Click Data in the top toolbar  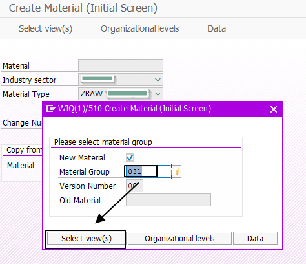click(x=216, y=28)
